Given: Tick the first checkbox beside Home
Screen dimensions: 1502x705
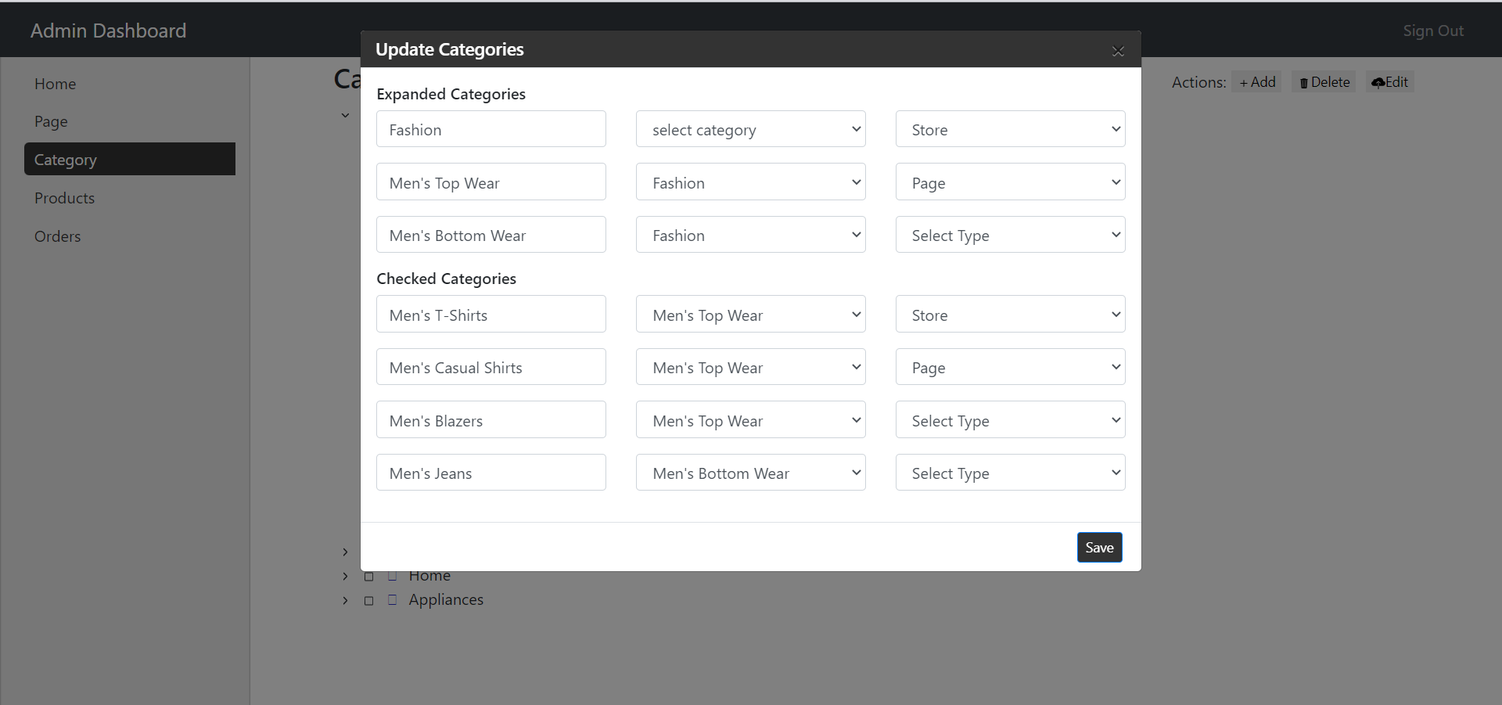Looking at the screenshot, I should click(x=369, y=577).
